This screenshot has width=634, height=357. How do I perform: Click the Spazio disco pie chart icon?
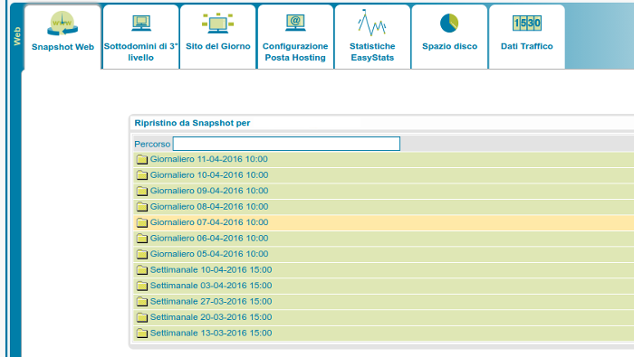point(449,23)
